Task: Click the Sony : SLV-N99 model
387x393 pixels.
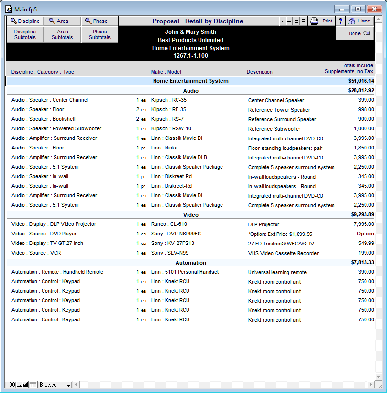Action: click(x=170, y=253)
